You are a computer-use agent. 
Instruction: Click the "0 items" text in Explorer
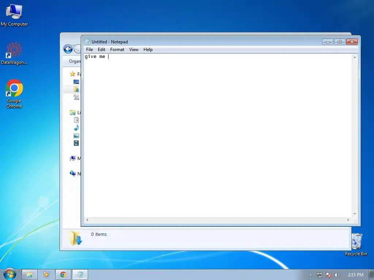click(x=99, y=234)
